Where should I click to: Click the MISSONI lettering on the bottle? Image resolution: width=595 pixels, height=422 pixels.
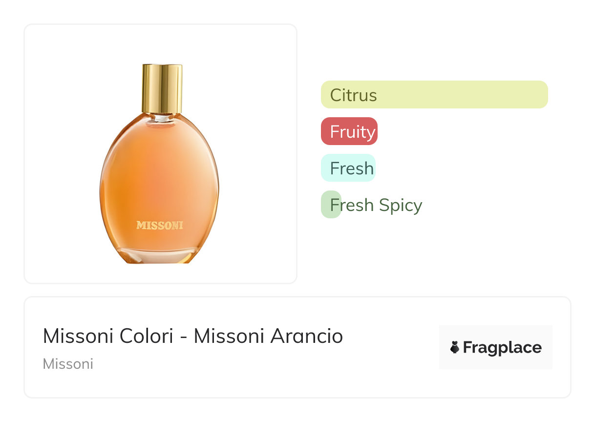(x=160, y=225)
